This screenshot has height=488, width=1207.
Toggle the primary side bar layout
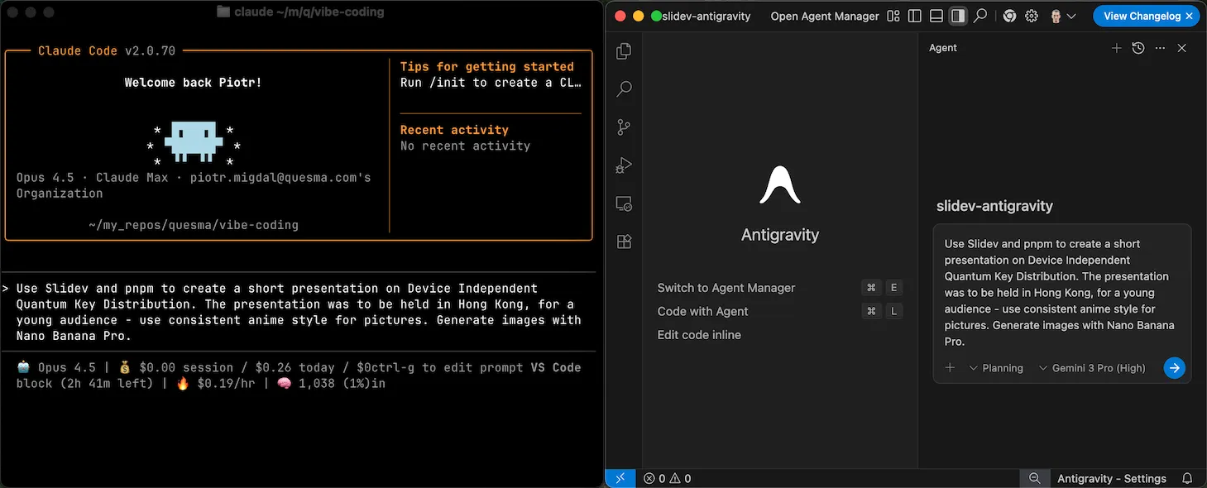coord(914,16)
